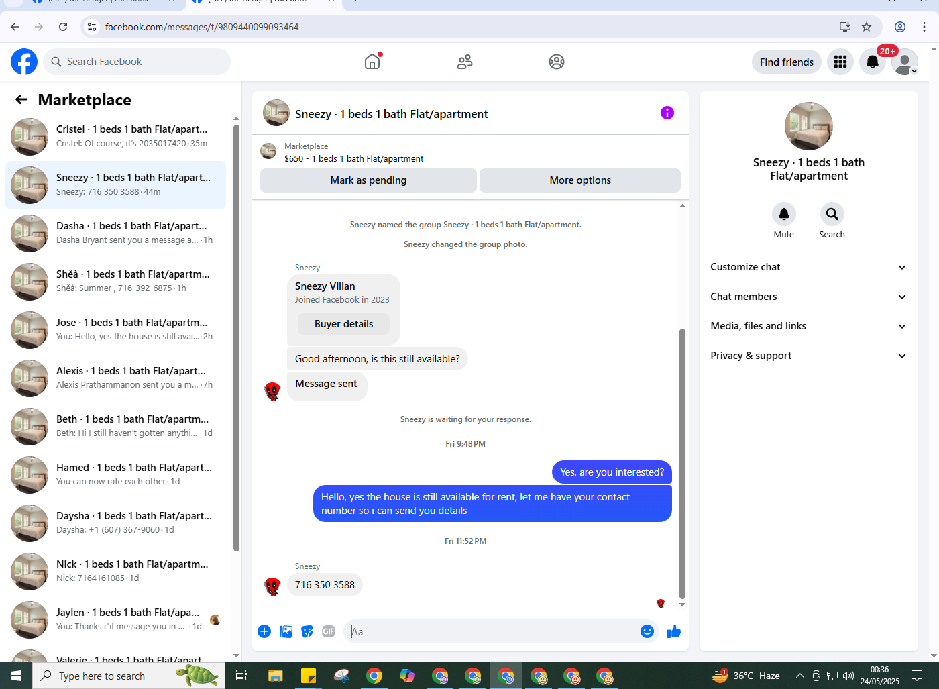The image size is (939, 689).
Task: View site information icon in address bar
Action: pyautogui.click(x=93, y=27)
